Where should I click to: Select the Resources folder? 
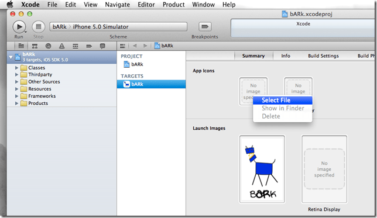[x=36, y=89]
